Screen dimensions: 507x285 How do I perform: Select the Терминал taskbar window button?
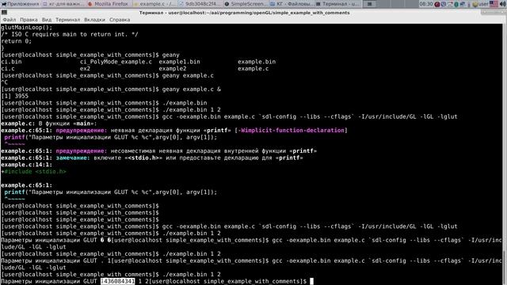[337, 4]
